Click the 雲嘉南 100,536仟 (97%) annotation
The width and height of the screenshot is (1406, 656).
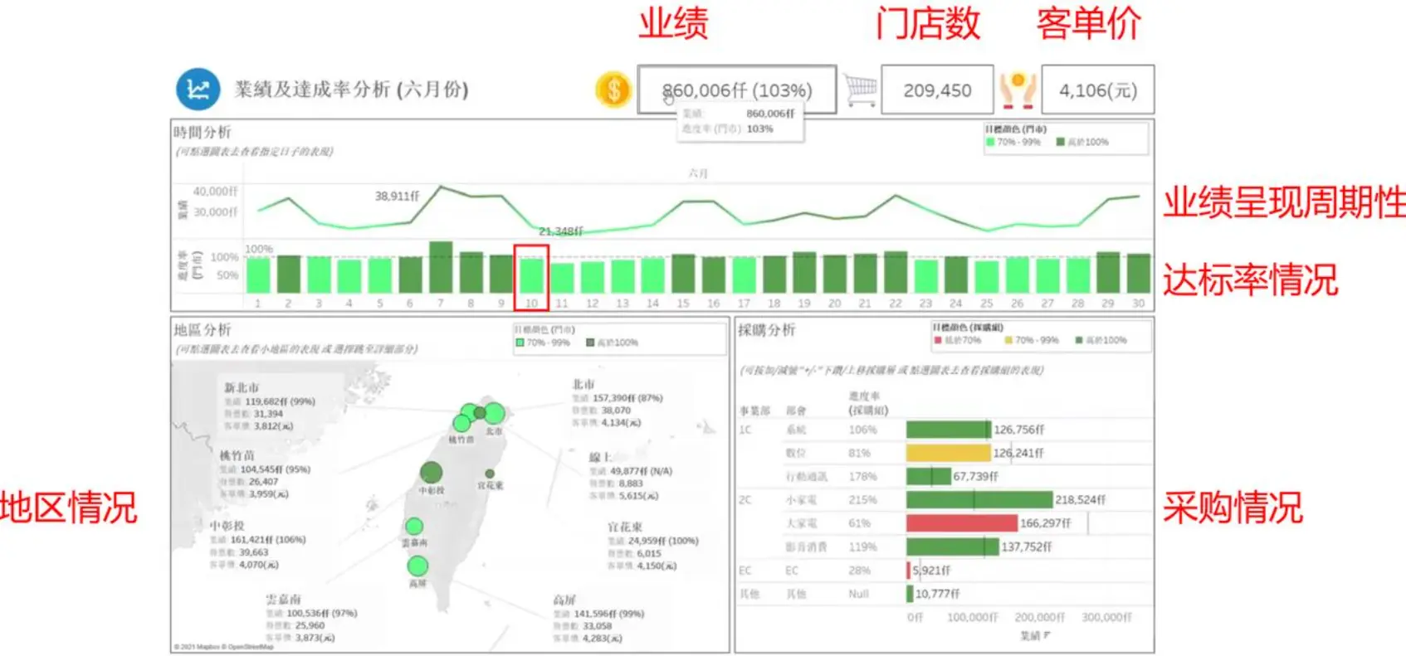coord(311,619)
